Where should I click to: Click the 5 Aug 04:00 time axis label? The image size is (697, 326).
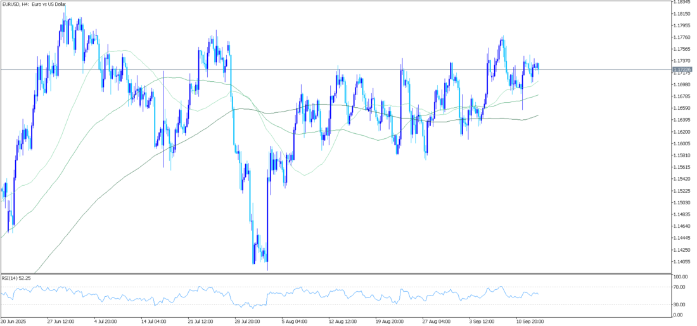(295, 321)
